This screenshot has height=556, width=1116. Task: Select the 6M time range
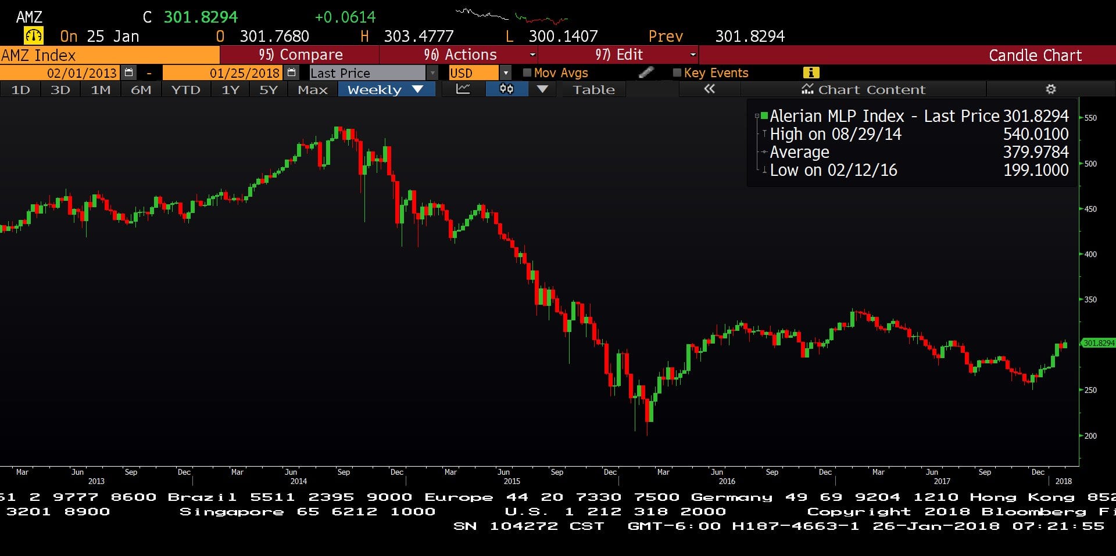click(x=141, y=89)
